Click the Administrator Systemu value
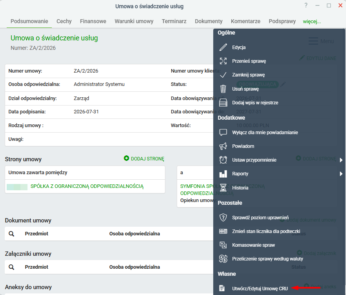This screenshot has height=295, width=346. [99, 84]
